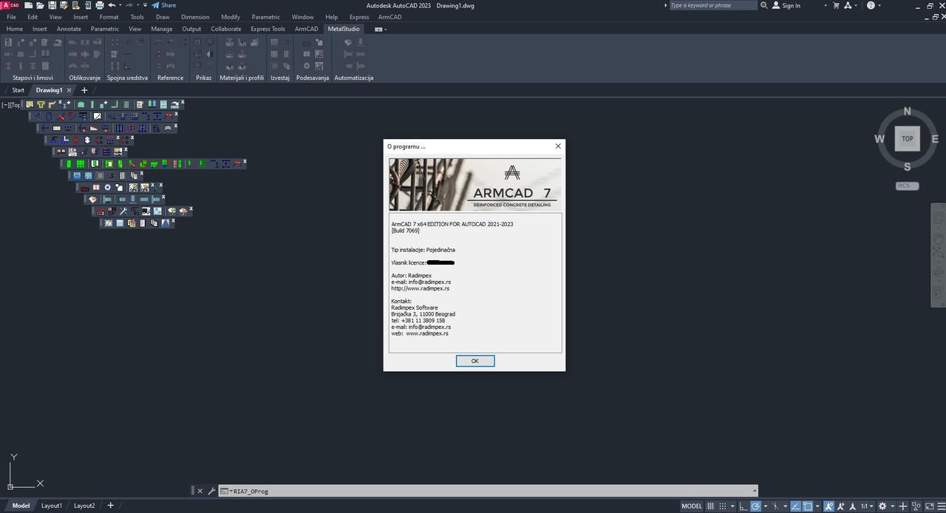Viewport: 946px width, 513px height.
Task: Open the 1:1 annotation scale dropdown
Action: [867, 506]
